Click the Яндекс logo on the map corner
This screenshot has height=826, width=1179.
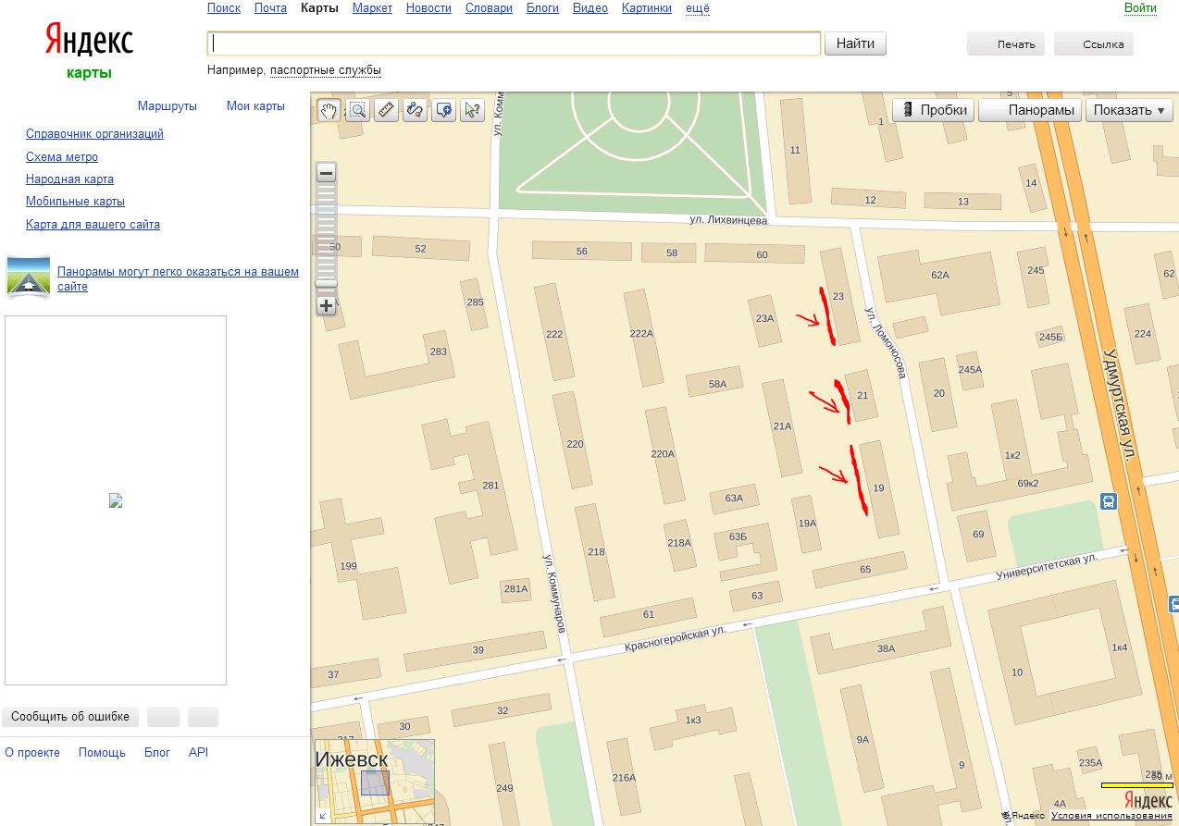pyautogui.click(x=1148, y=800)
